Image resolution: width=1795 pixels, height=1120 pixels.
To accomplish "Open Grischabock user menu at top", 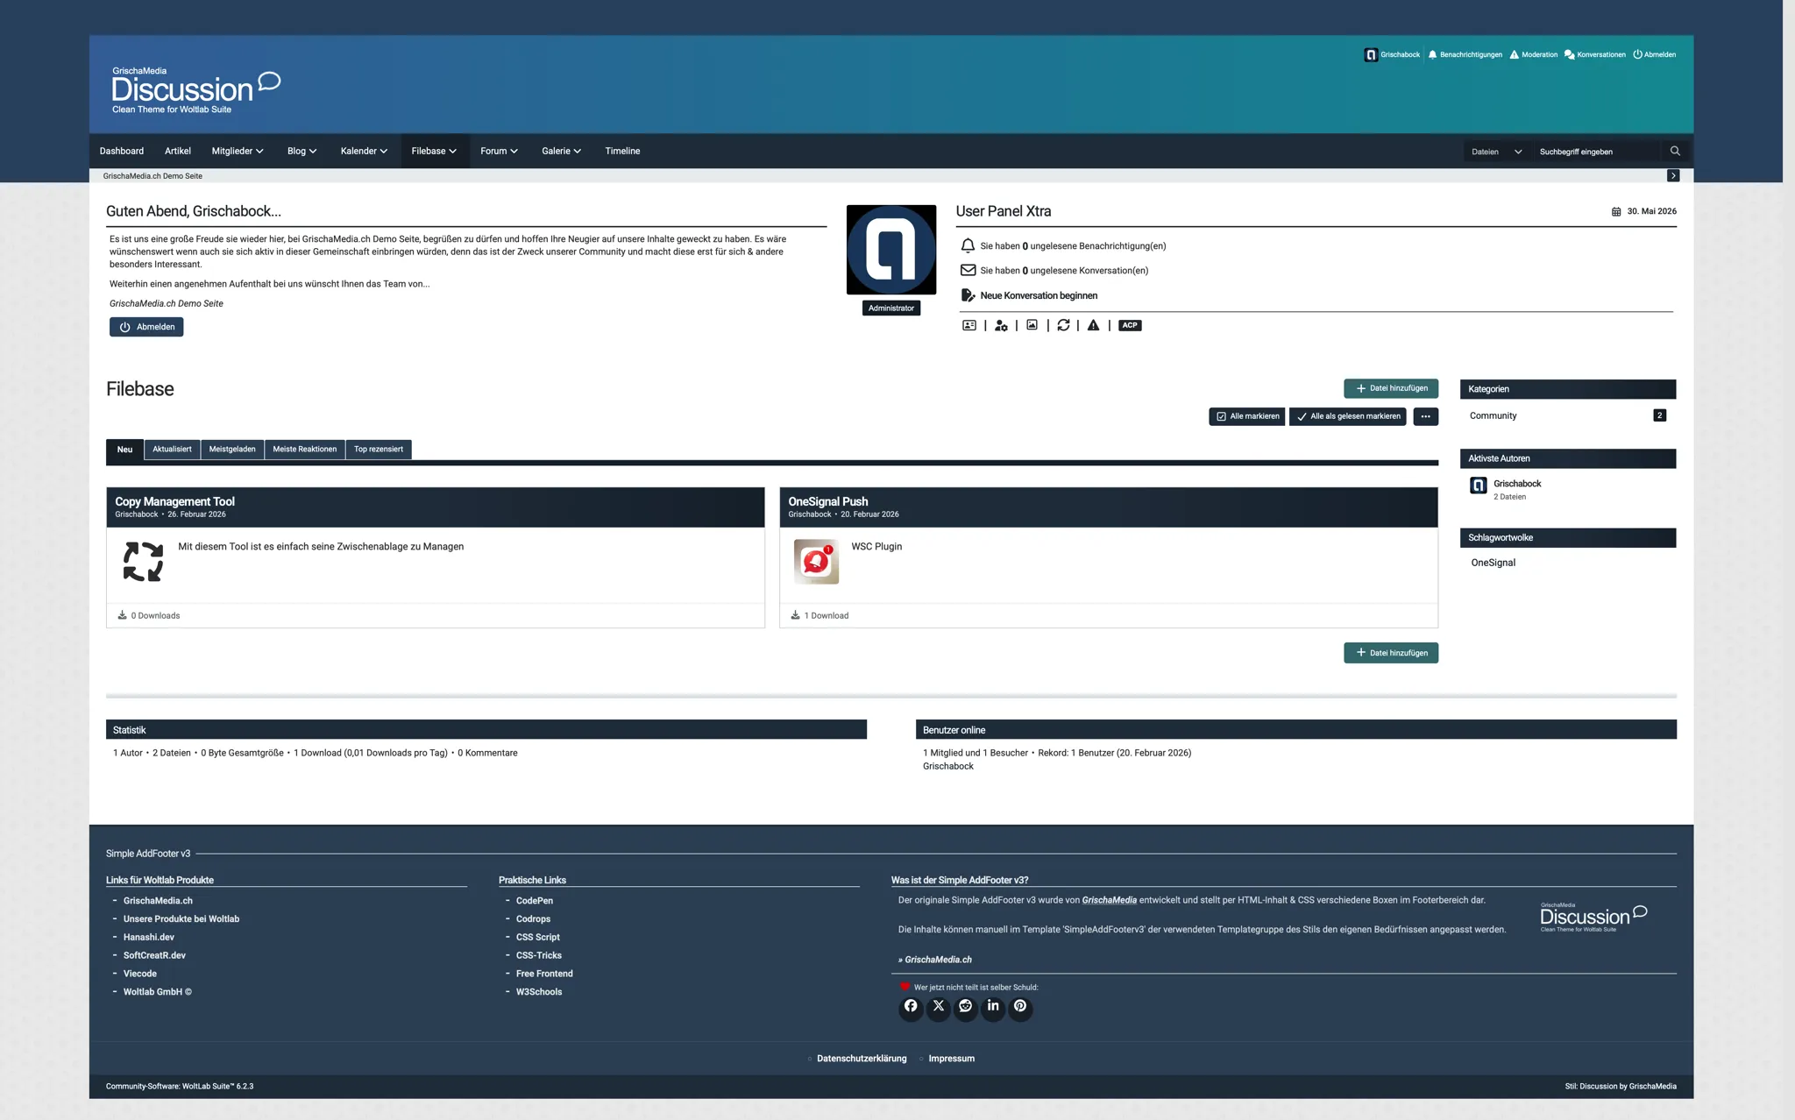I will [x=1392, y=54].
